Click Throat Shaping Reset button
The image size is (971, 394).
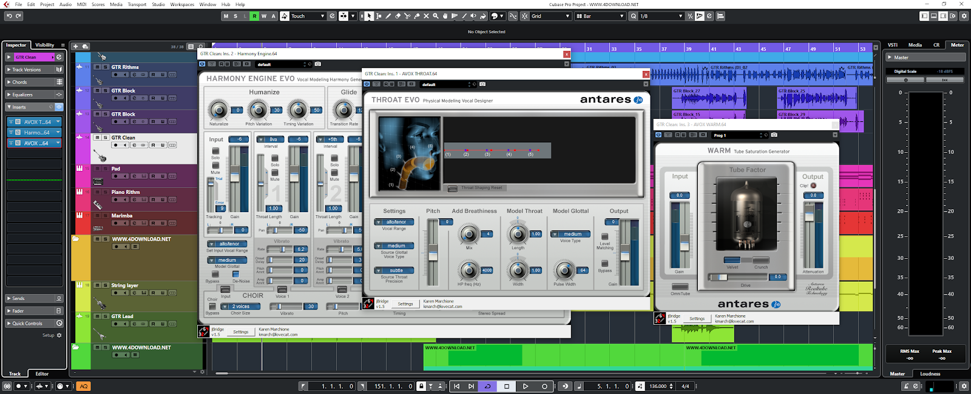(476, 188)
